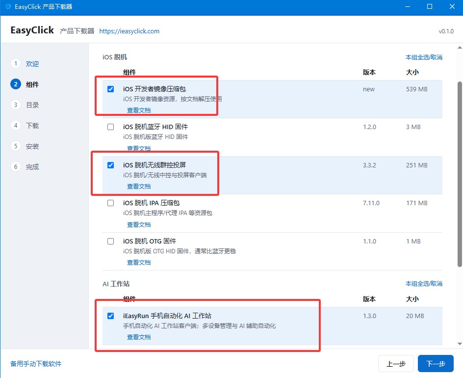Click the 备用手动下载软件 link

[36, 364]
